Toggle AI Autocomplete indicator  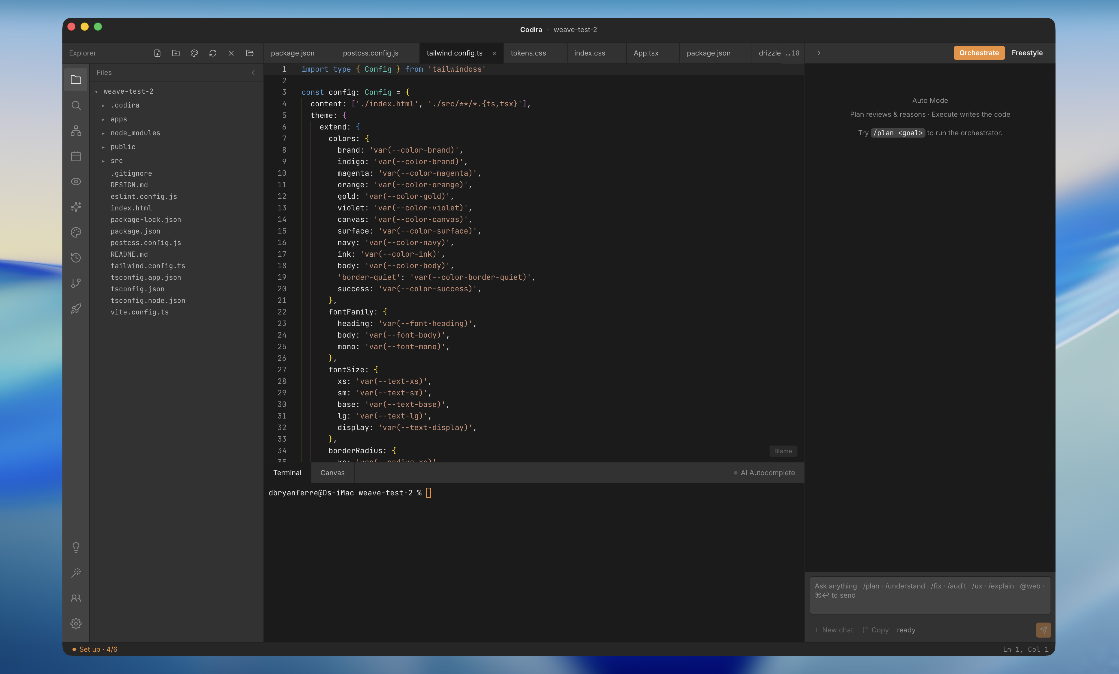[x=764, y=473]
